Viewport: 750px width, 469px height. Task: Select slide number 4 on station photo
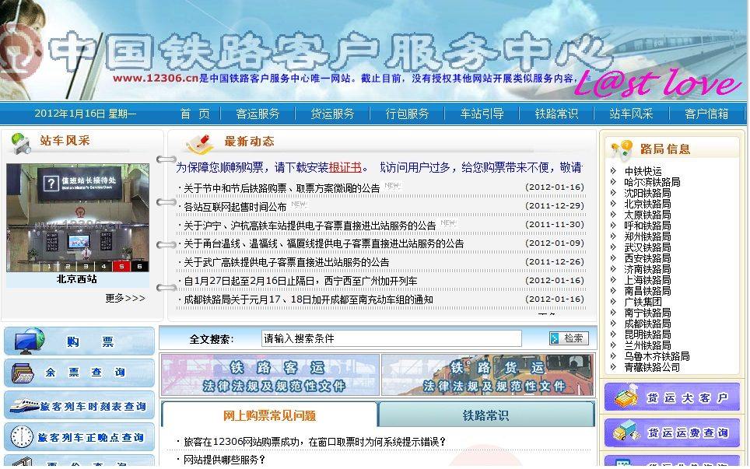pyautogui.click(x=103, y=266)
